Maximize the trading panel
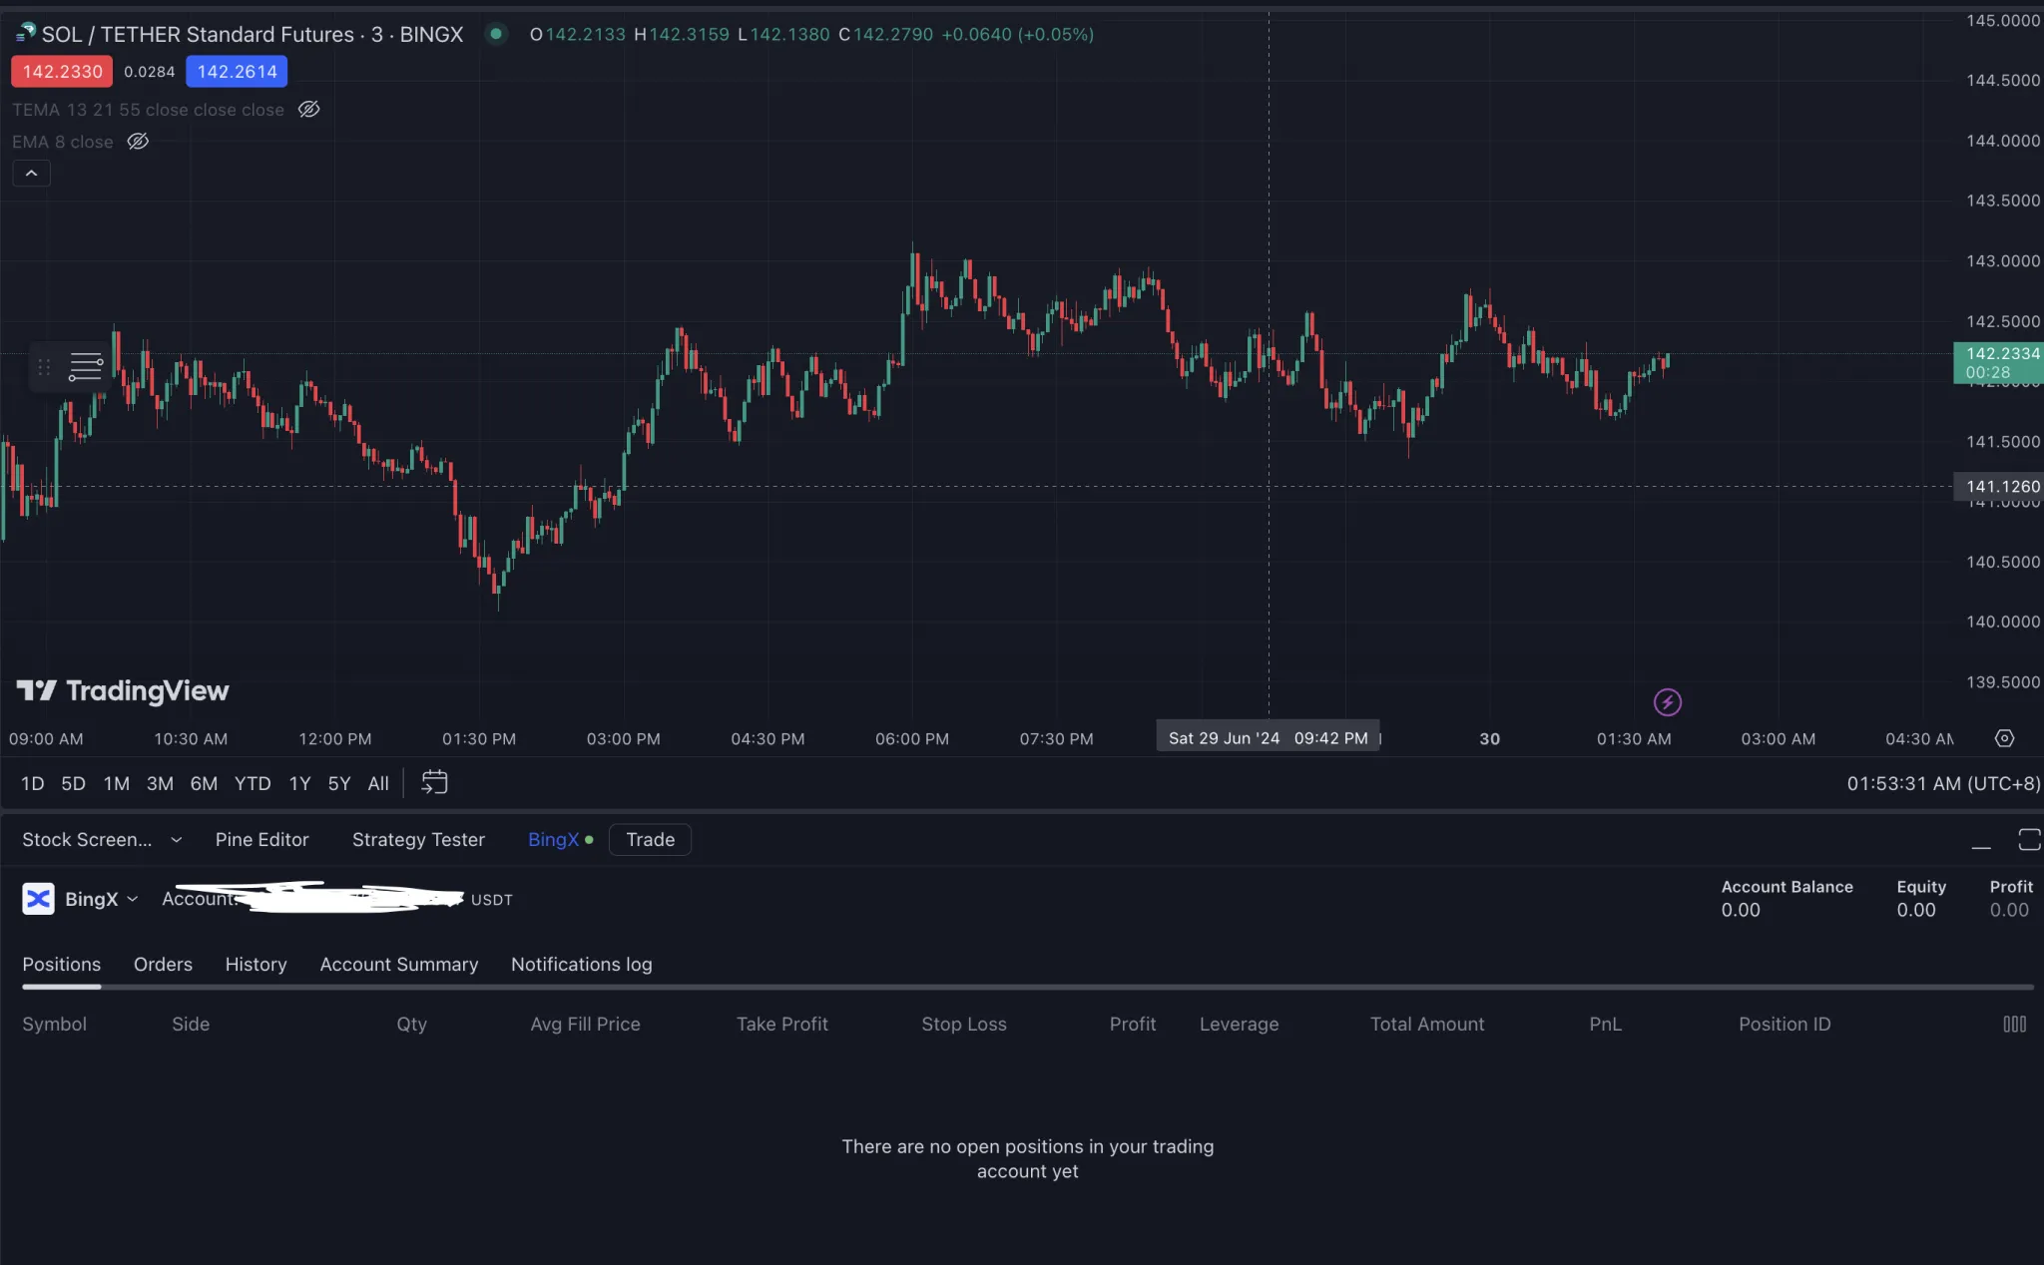Image resolution: width=2044 pixels, height=1265 pixels. pos(2028,840)
